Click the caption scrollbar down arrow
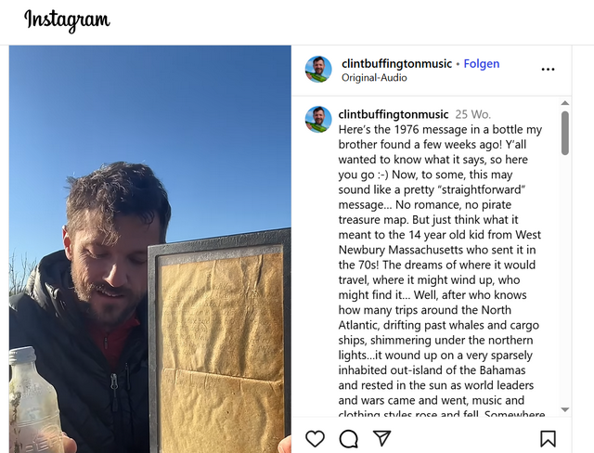Image resolution: width=594 pixels, height=453 pixels. point(565,409)
